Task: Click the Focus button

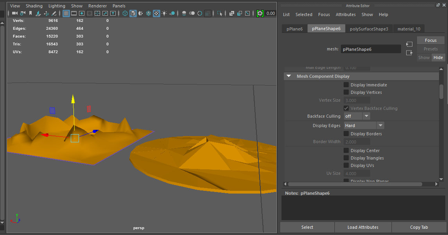Action: coord(430,40)
